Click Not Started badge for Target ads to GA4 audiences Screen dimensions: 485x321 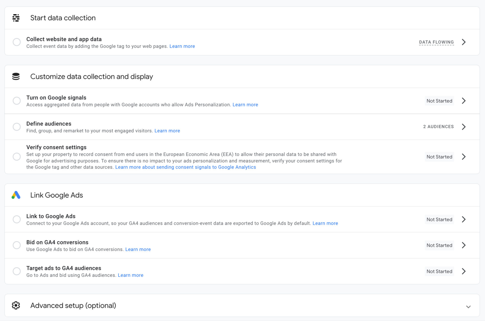pyautogui.click(x=439, y=271)
